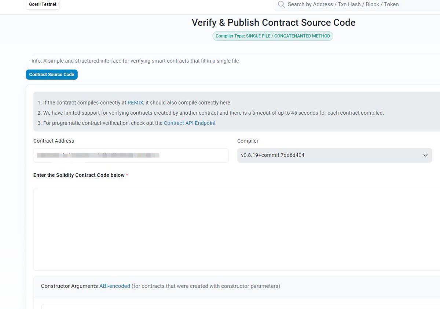Open the REMIX link
The image size is (440, 309).
pyautogui.click(x=135, y=103)
